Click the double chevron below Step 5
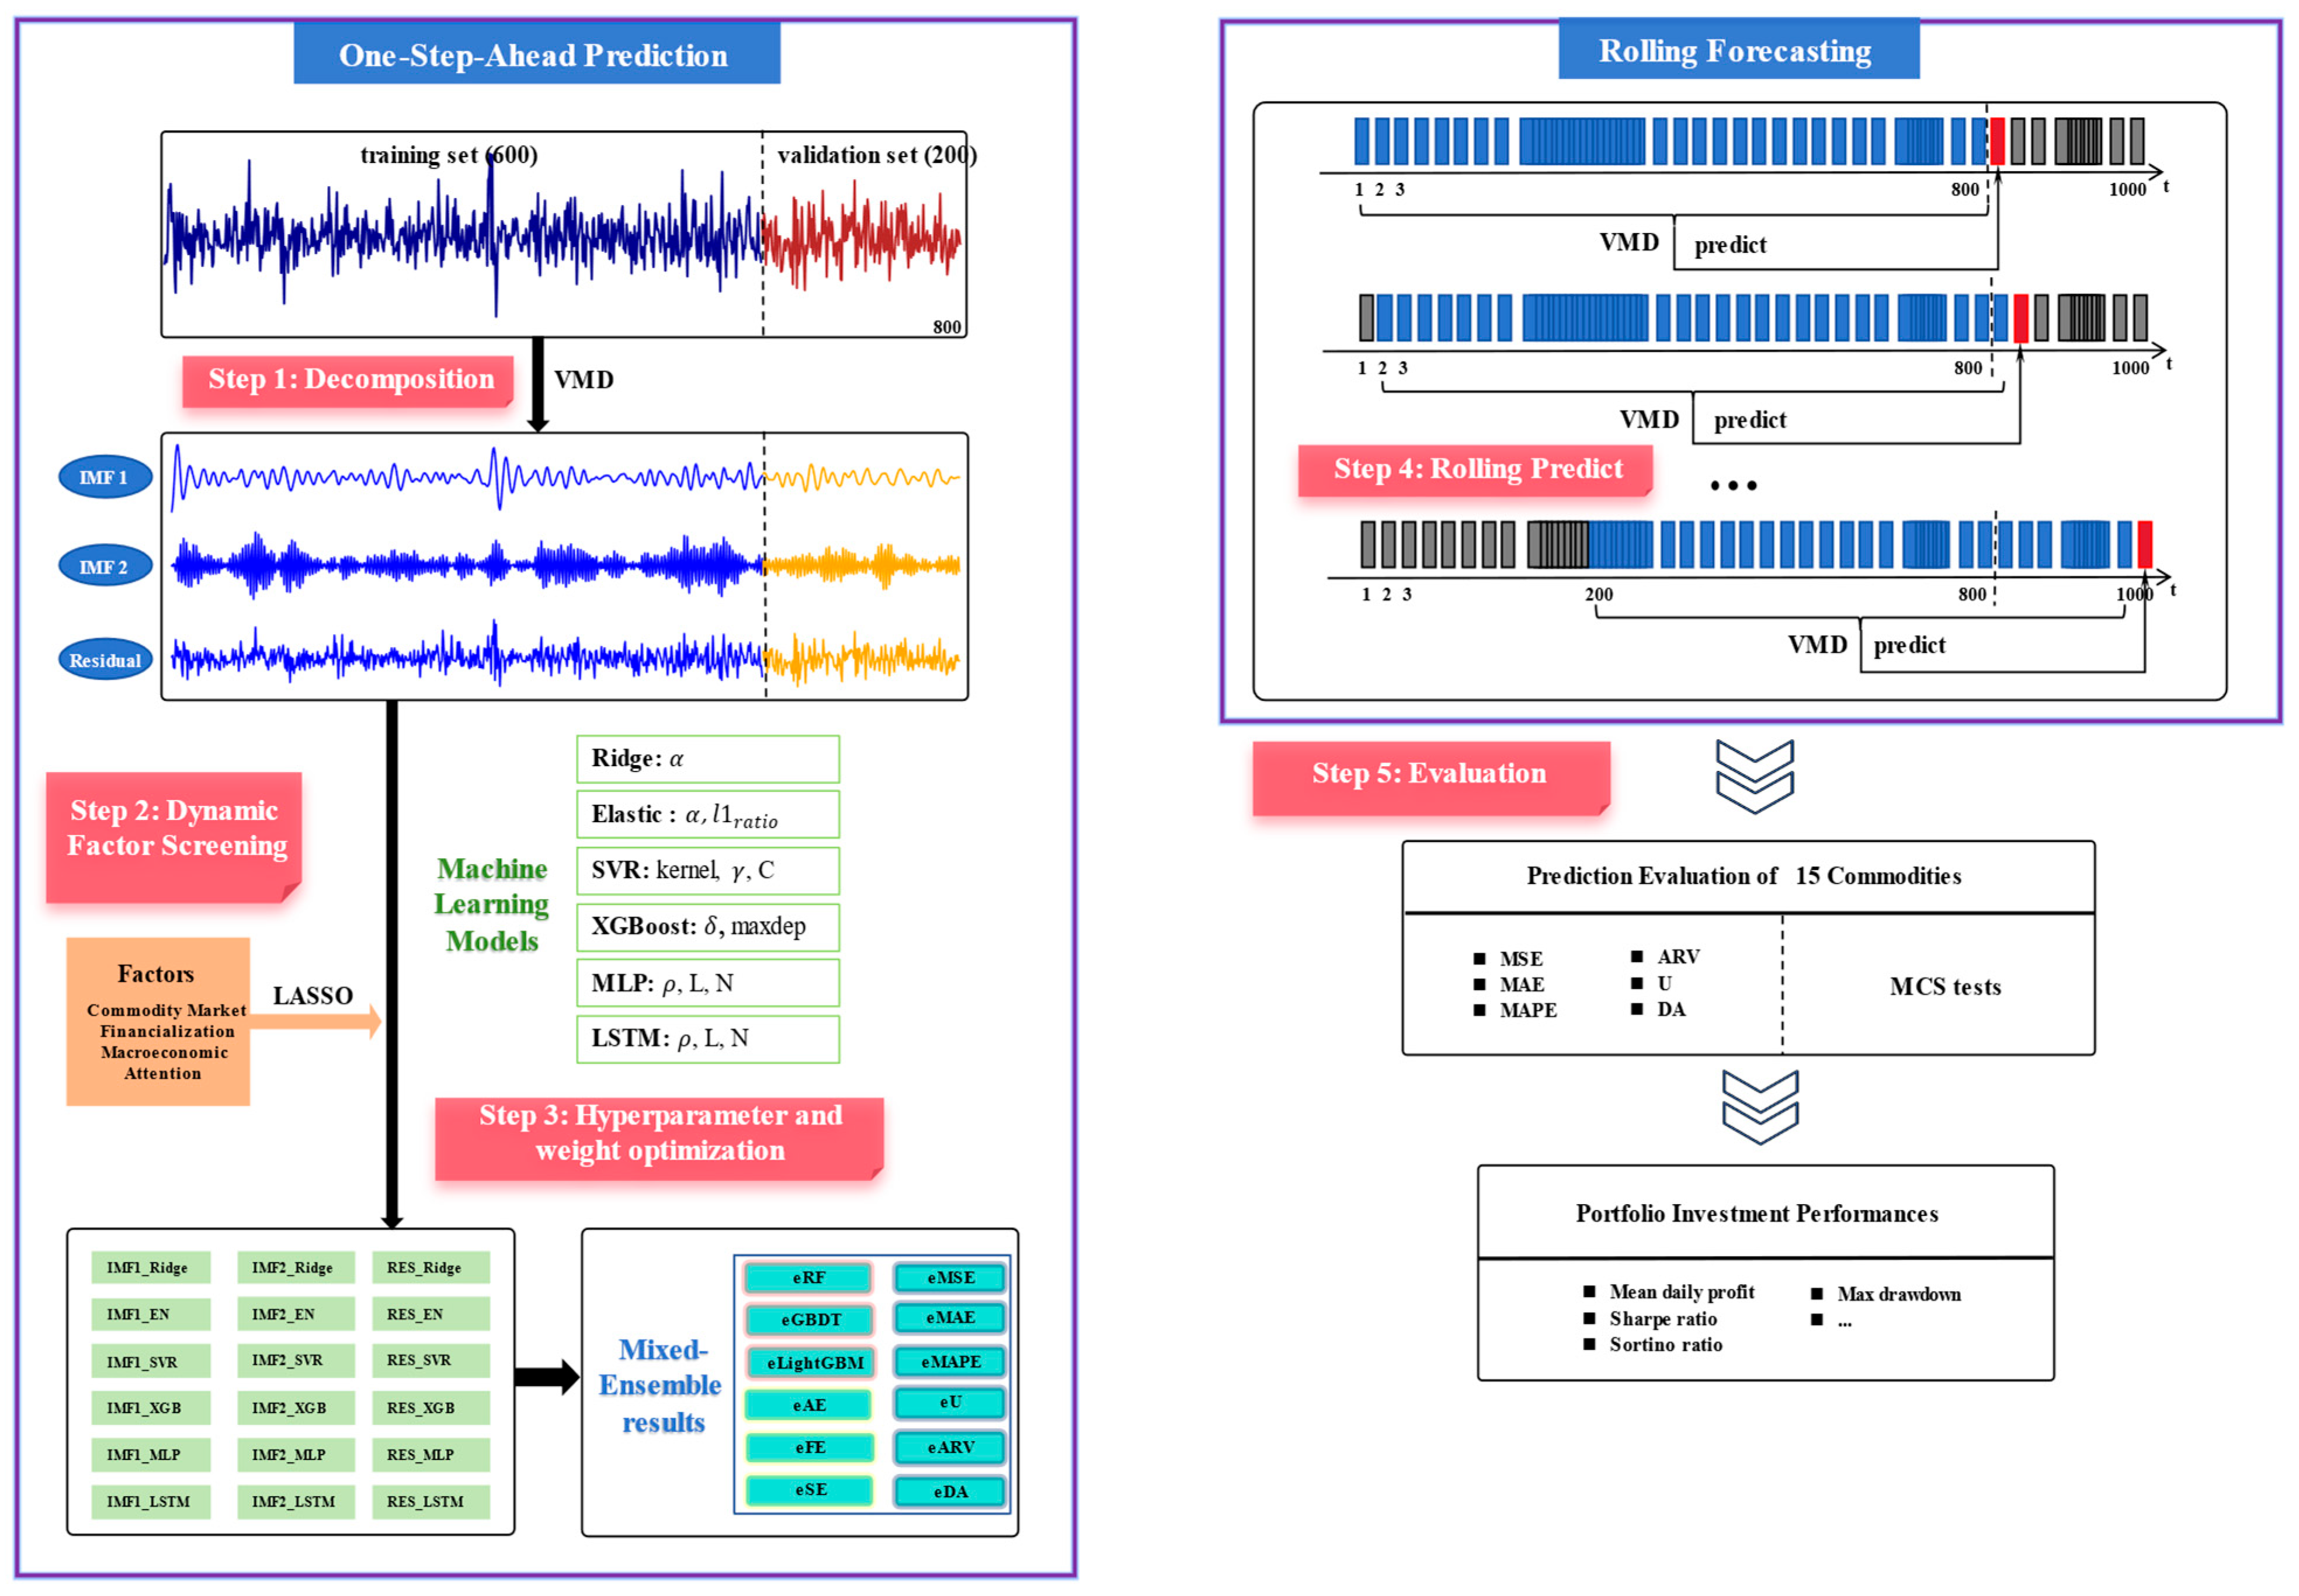This screenshot has height=1596, width=2299. coord(1754,776)
